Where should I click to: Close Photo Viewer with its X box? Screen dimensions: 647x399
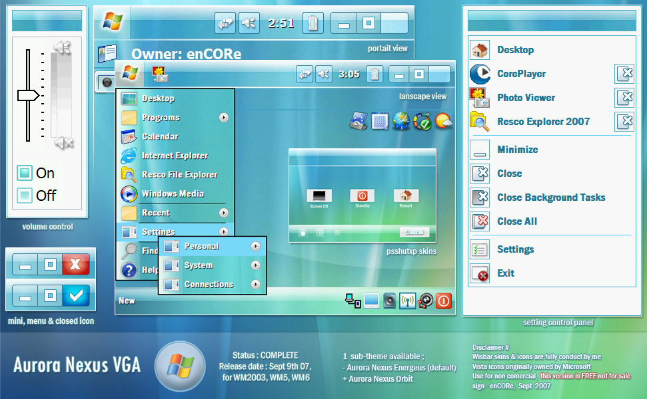click(x=624, y=98)
